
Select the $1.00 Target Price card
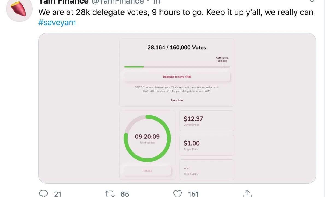206,145
